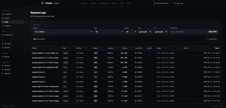Select the Billing sidebar item

[x=12, y=57]
